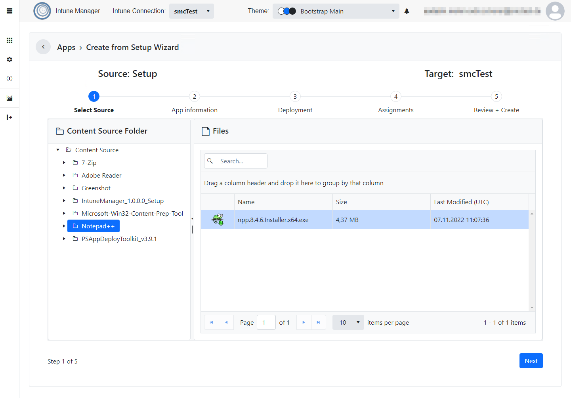Screen dimensions: 571x398
Task: Click the 7-Zip folder icon
Action: click(x=75, y=163)
